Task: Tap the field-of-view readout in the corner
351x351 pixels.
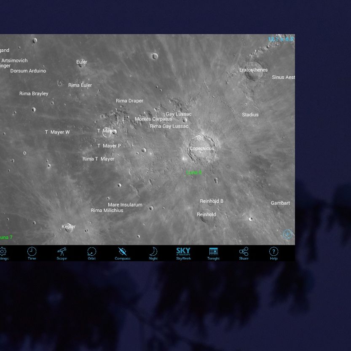Action: 281,39
